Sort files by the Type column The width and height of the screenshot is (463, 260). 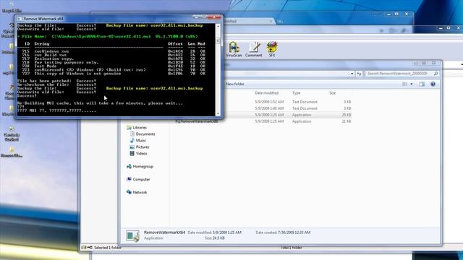pyautogui.click(x=296, y=93)
